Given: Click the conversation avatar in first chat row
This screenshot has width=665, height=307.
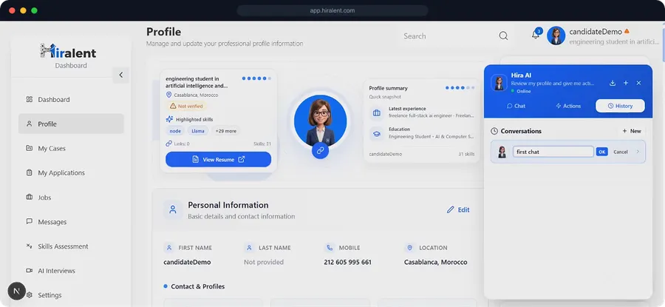Looking at the screenshot, I should (x=502, y=152).
